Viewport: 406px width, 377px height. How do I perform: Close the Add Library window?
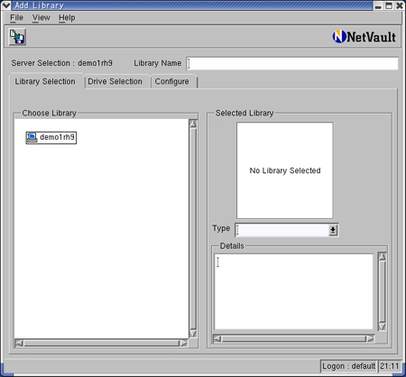400,5
